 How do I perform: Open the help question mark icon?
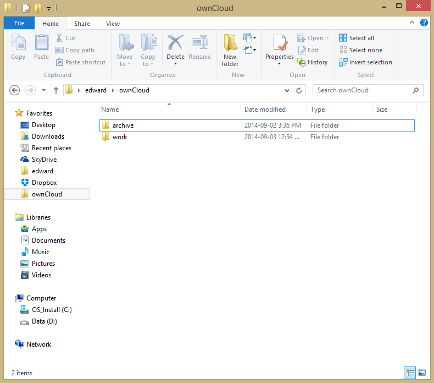coord(424,23)
